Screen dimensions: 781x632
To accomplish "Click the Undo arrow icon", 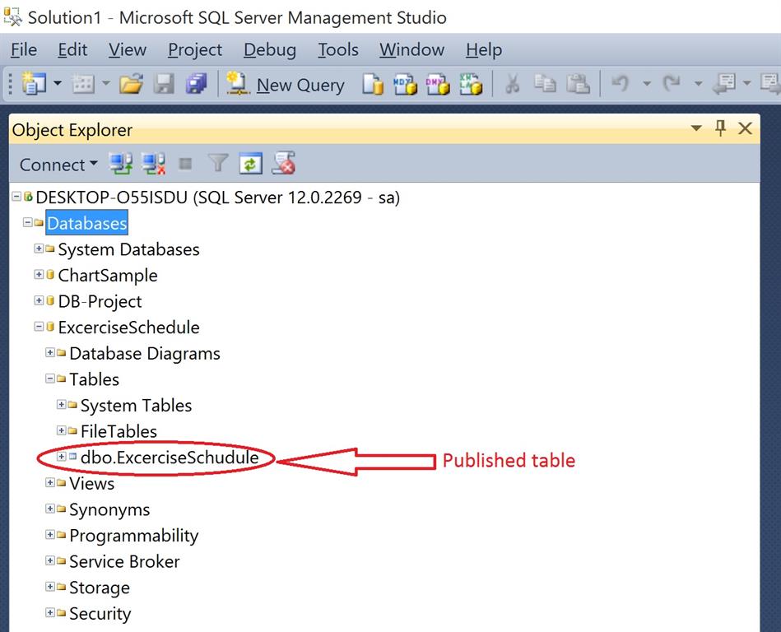I will pyautogui.click(x=621, y=82).
